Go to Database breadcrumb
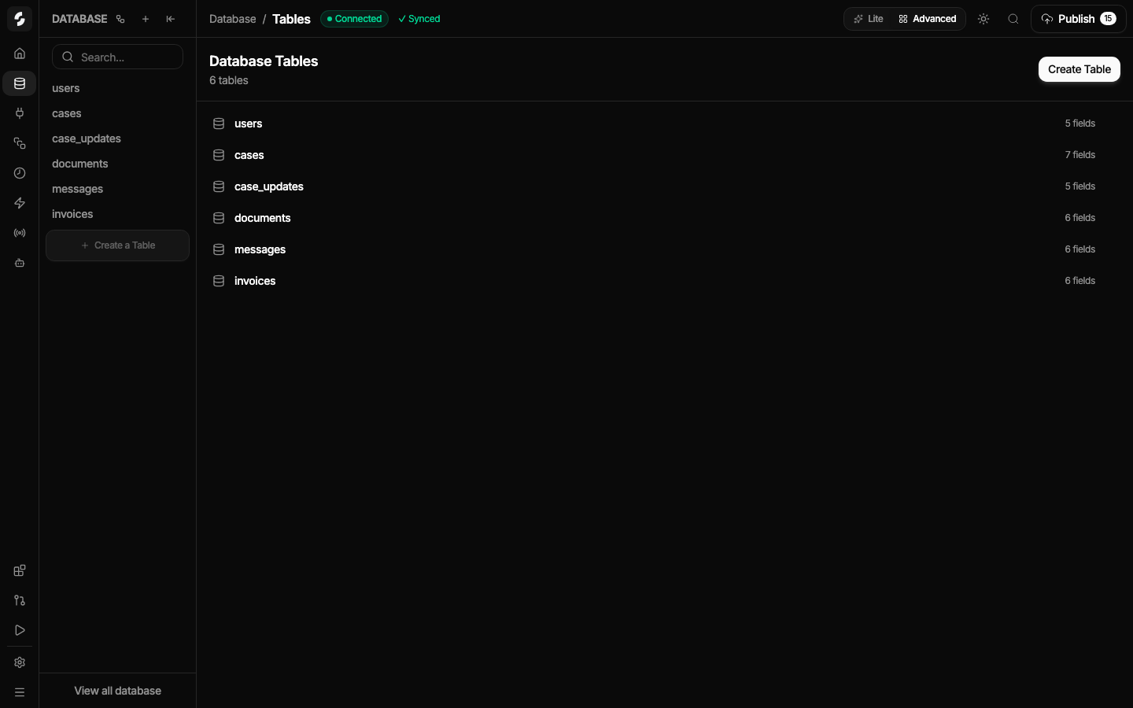This screenshot has width=1133, height=708. [x=233, y=19]
